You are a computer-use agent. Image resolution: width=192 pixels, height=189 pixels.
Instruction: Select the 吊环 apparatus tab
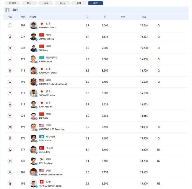(46, 3)
